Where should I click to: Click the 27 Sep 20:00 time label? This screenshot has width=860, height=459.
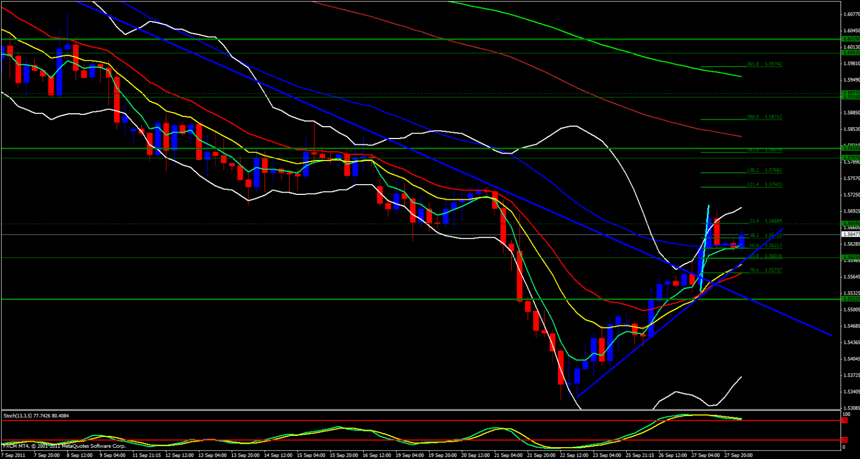click(738, 455)
